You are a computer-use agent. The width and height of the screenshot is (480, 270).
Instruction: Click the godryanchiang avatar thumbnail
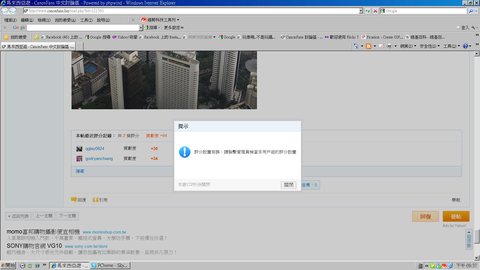pos(79,158)
